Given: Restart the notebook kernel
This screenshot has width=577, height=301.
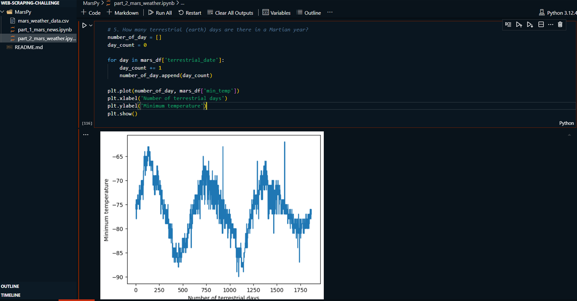Looking at the screenshot, I should point(190,13).
